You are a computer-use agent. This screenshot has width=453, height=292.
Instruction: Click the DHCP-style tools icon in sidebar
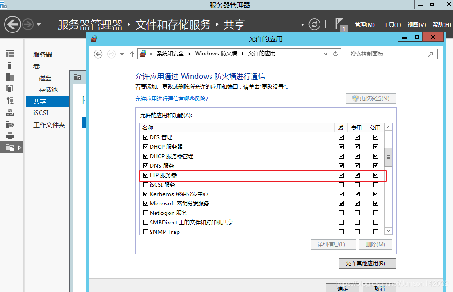[x=10, y=100]
